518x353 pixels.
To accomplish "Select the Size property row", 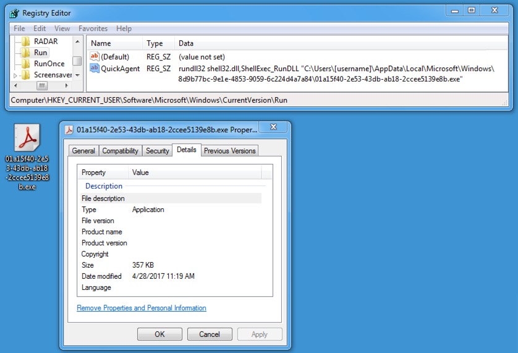I will (171, 265).
